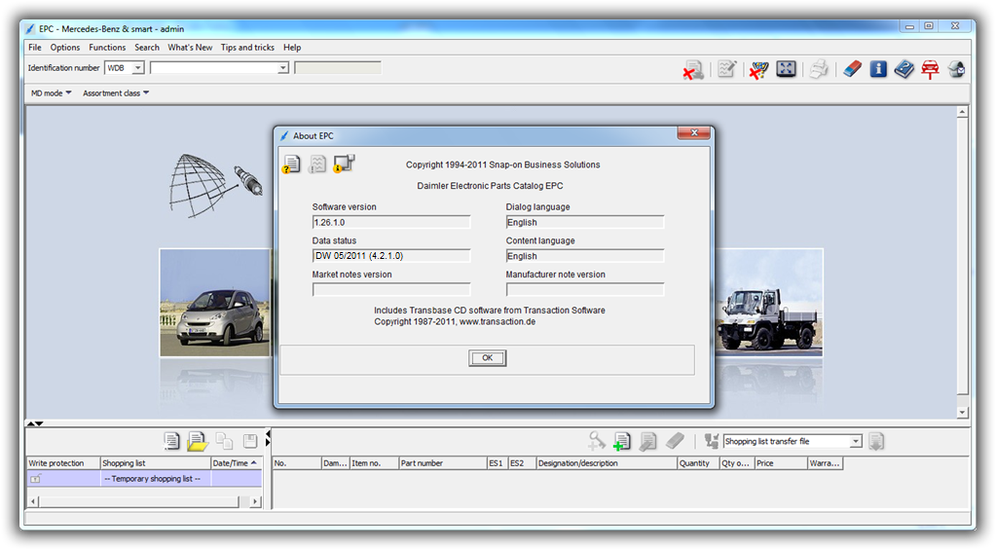Open the Options menu

click(x=65, y=47)
